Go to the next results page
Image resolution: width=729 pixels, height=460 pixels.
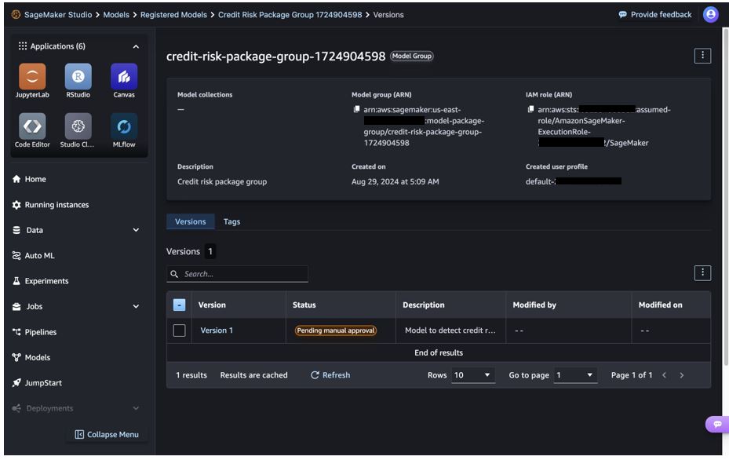(682, 375)
